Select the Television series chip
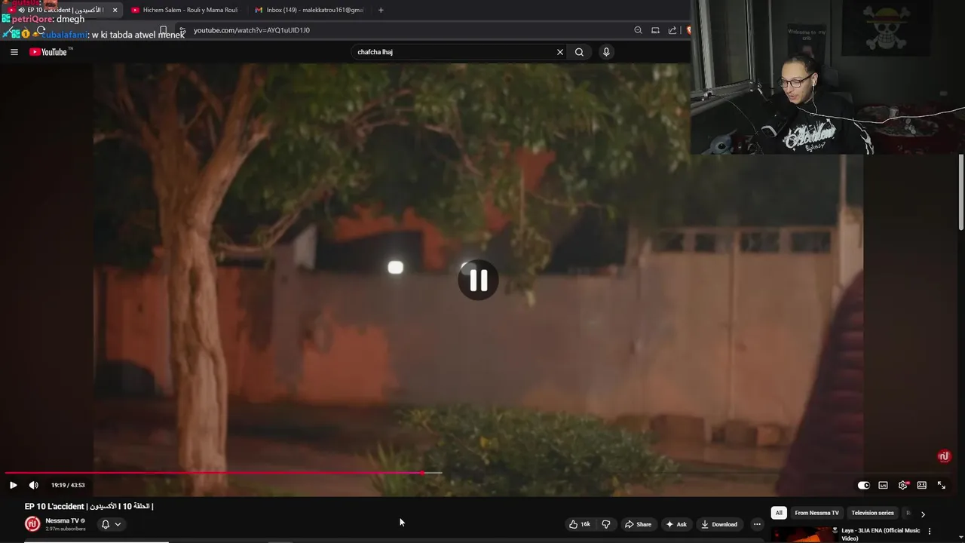The image size is (965, 543). (872, 513)
